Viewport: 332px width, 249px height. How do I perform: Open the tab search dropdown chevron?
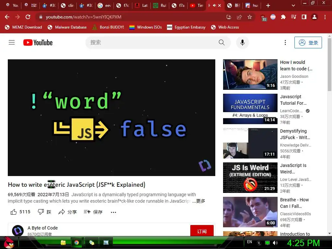pyautogui.click(x=293, y=6)
